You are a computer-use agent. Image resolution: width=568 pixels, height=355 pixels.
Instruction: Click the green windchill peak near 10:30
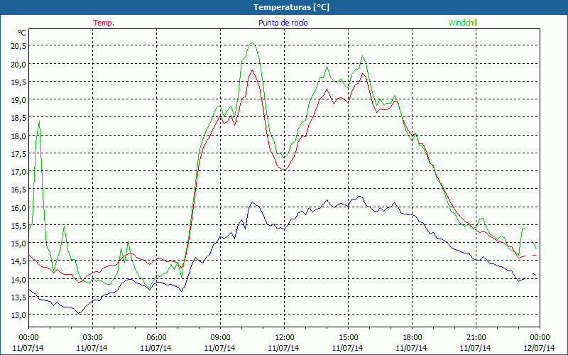[x=252, y=43]
